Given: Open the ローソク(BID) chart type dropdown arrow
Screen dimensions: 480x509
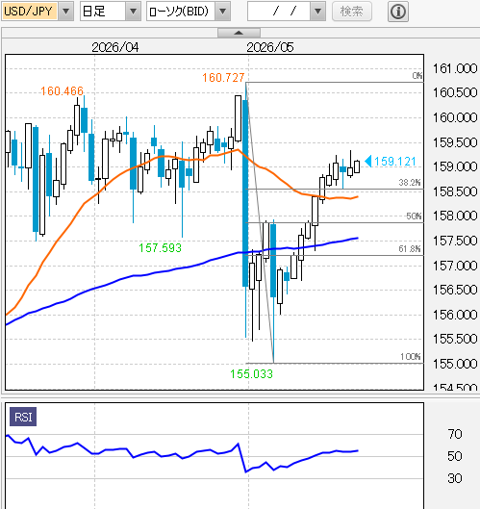Looking at the screenshot, I should 222,12.
